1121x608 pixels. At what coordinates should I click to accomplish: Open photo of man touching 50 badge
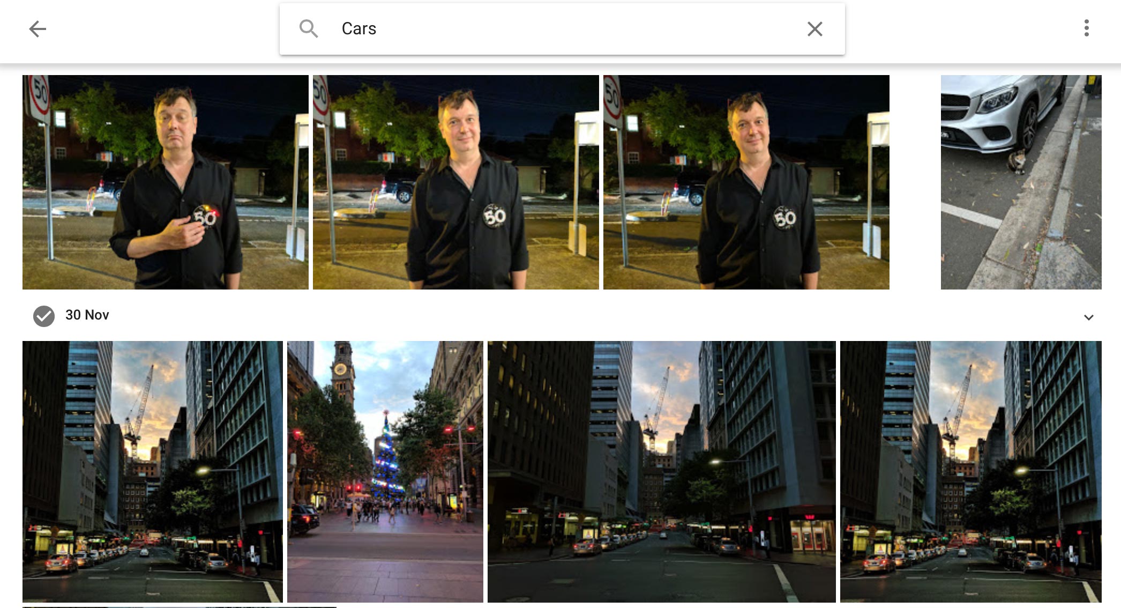click(x=166, y=182)
